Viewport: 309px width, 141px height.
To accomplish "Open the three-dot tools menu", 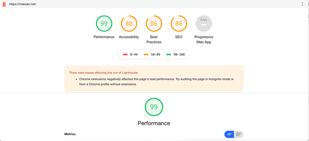I will point(302,4).
